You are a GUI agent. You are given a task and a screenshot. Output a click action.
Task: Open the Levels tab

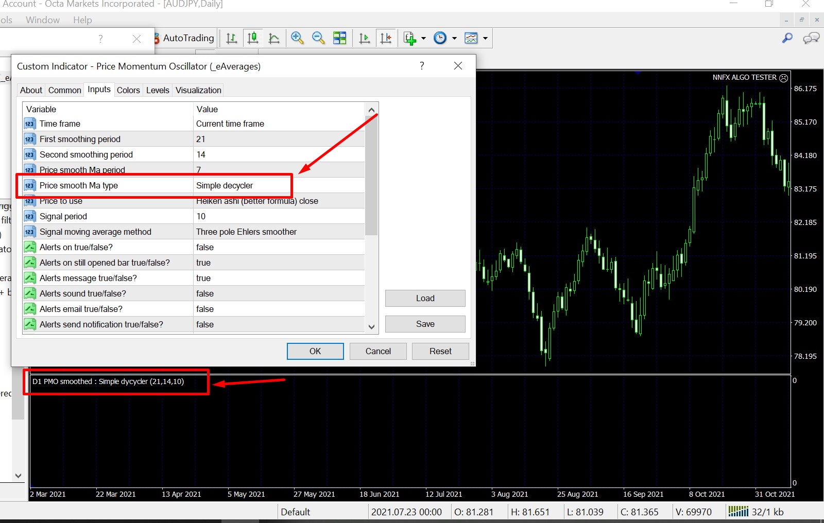pyautogui.click(x=158, y=90)
